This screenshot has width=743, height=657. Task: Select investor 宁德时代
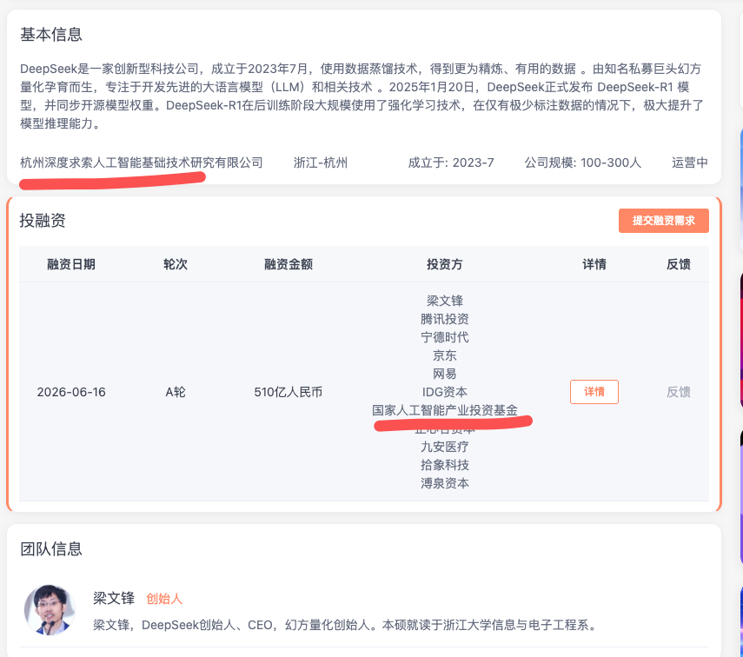[444, 337]
